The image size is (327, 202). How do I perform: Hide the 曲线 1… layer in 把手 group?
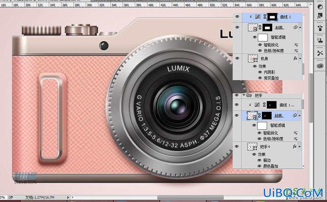click(237, 105)
